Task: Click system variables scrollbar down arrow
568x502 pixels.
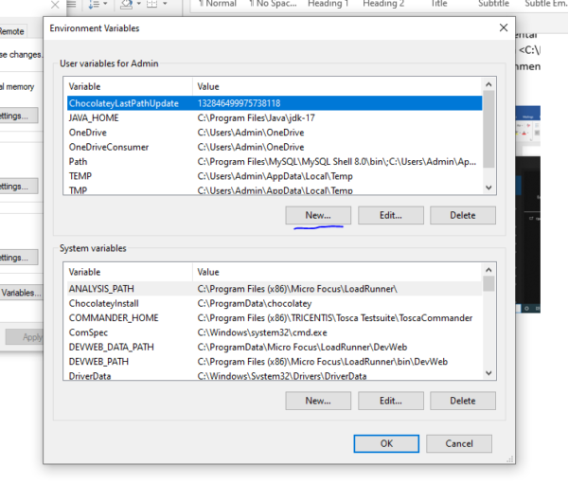Action: click(x=488, y=372)
